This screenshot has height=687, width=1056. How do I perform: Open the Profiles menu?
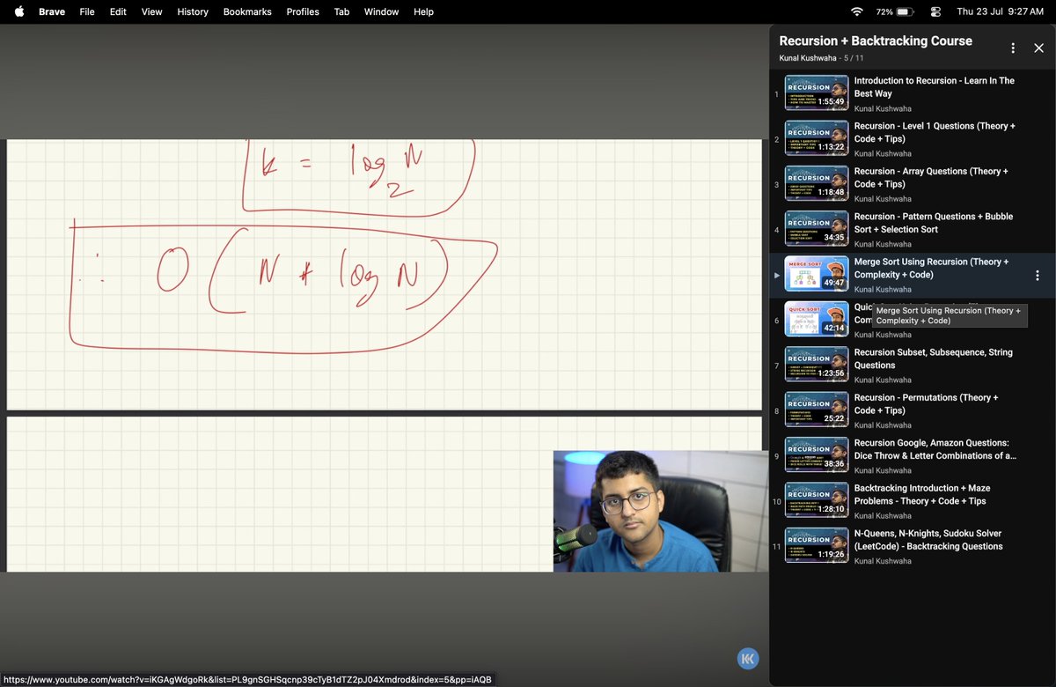point(303,11)
